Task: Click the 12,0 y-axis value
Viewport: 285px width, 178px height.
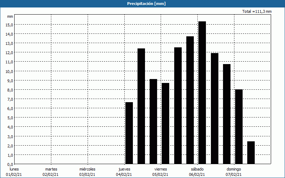Action: point(9,52)
